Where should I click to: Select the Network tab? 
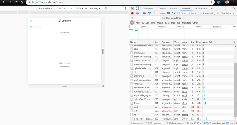186,8
